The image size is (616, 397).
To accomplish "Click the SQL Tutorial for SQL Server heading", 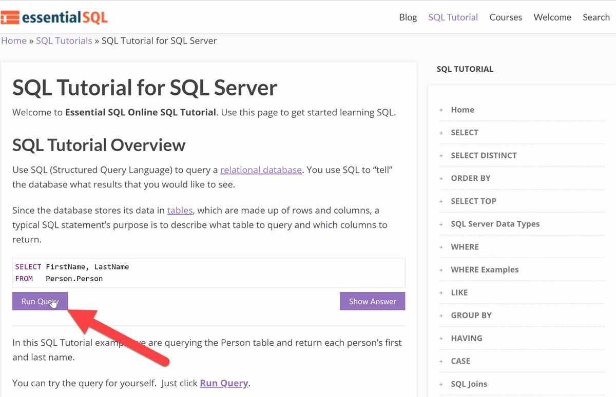I will [x=145, y=88].
